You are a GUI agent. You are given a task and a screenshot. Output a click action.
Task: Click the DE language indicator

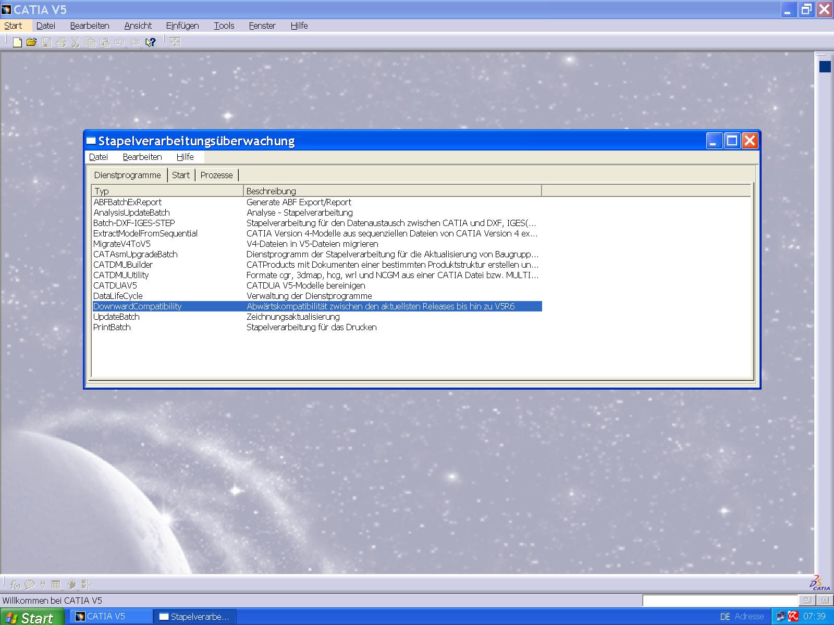(x=725, y=617)
